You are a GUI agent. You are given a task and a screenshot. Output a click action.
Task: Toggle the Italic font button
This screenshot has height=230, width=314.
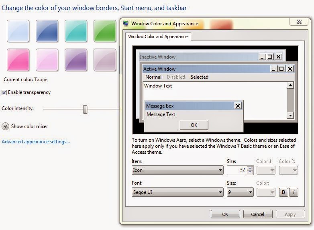point(294,192)
